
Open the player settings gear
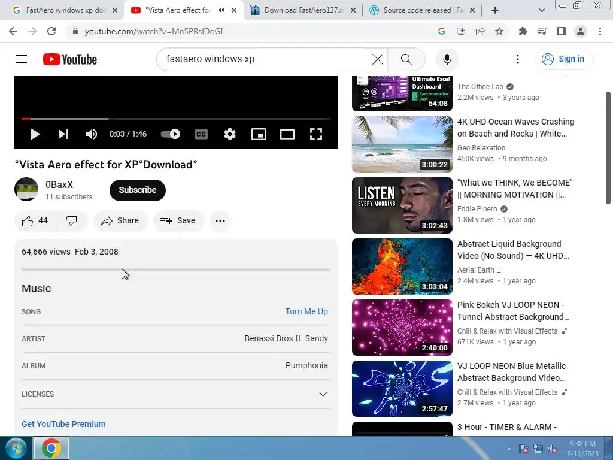coord(230,134)
